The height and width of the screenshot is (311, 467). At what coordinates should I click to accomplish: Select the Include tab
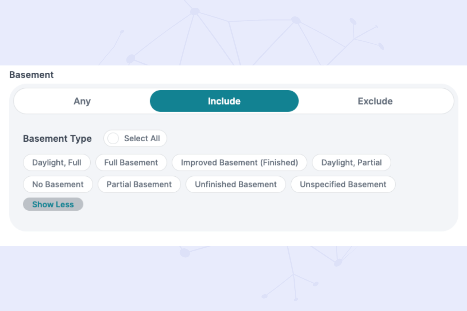tap(224, 101)
